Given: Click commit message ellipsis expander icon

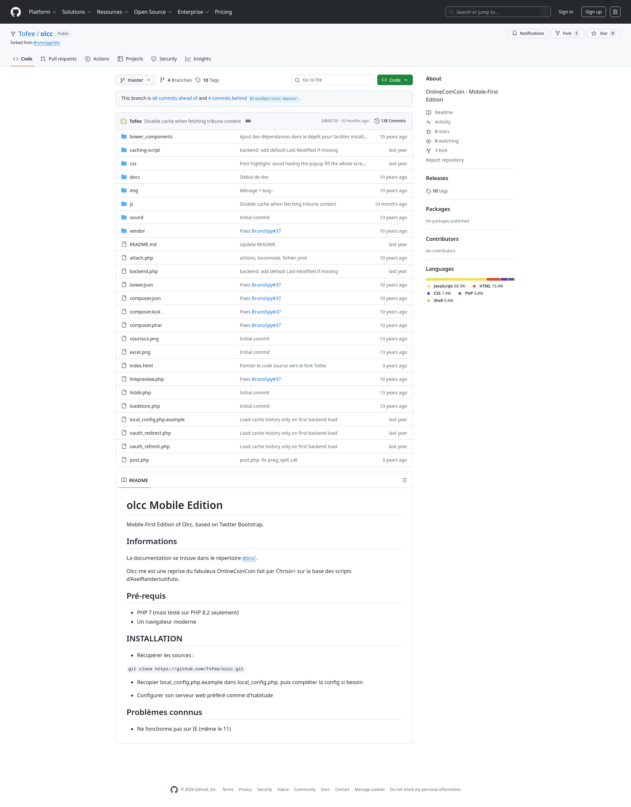Looking at the screenshot, I should click(x=248, y=121).
